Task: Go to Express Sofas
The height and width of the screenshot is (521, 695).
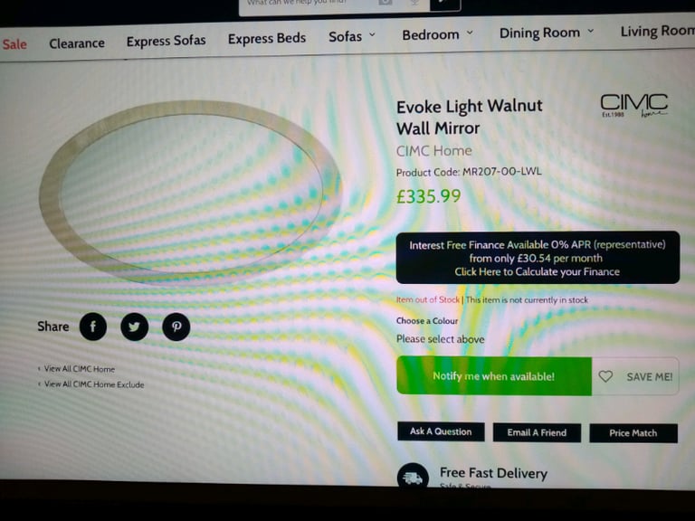Action: [166, 41]
